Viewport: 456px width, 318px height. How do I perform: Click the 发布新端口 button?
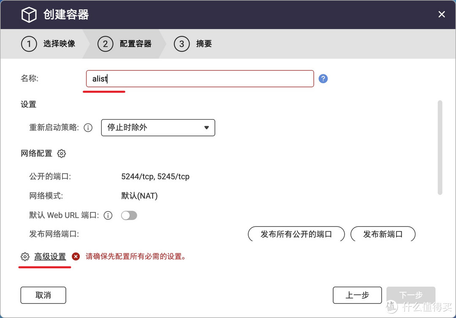(x=383, y=234)
